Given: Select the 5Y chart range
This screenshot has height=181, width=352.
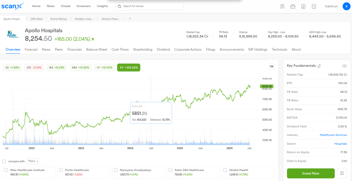Looking at the screenshot, I should 129,68.
